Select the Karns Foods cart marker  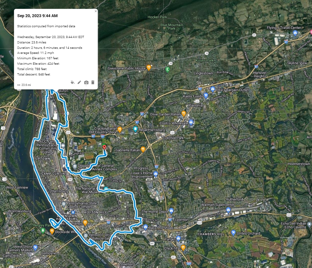(x=206, y=95)
